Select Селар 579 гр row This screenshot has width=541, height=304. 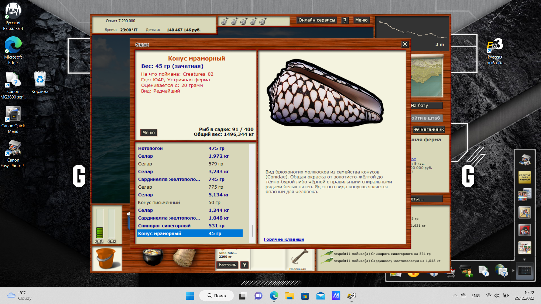pos(190,164)
